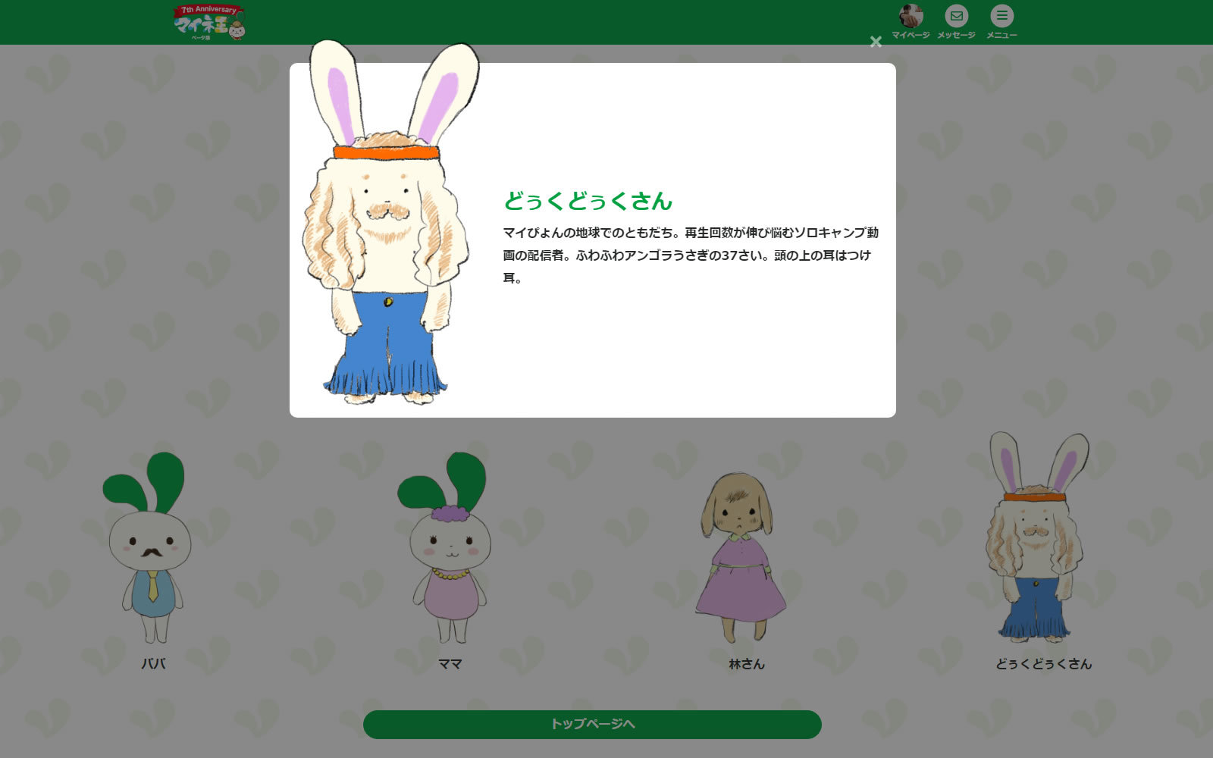Click the マイネ王 7th Anniversary logo
The height and width of the screenshot is (758, 1213).
click(210, 22)
